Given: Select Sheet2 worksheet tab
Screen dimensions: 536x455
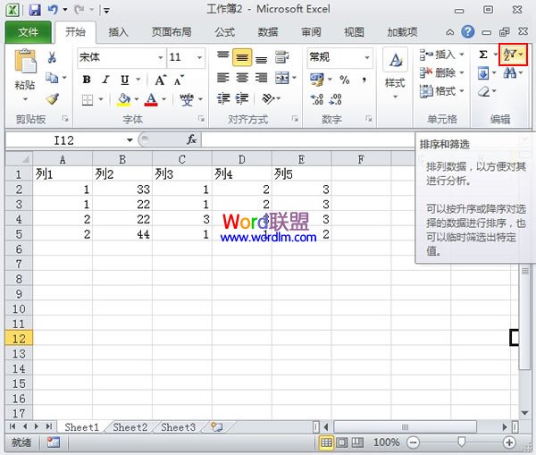Looking at the screenshot, I should [x=130, y=427].
